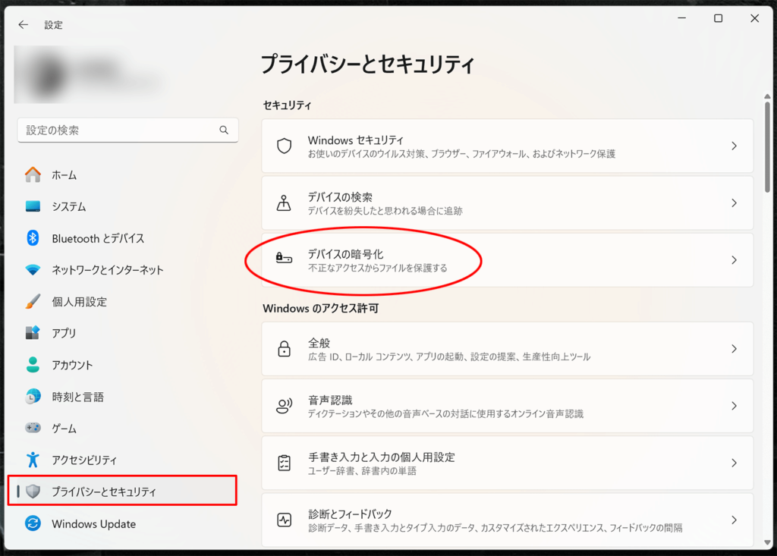Image resolution: width=777 pixels, height=556 pixels.
Task: Click the Find my device icon
Action: click(284, 203)
